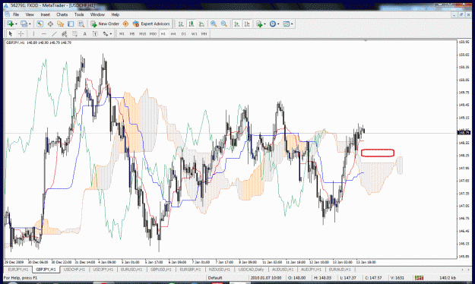Switch to GBPUSD,H1 chart tab

[161, 269]
